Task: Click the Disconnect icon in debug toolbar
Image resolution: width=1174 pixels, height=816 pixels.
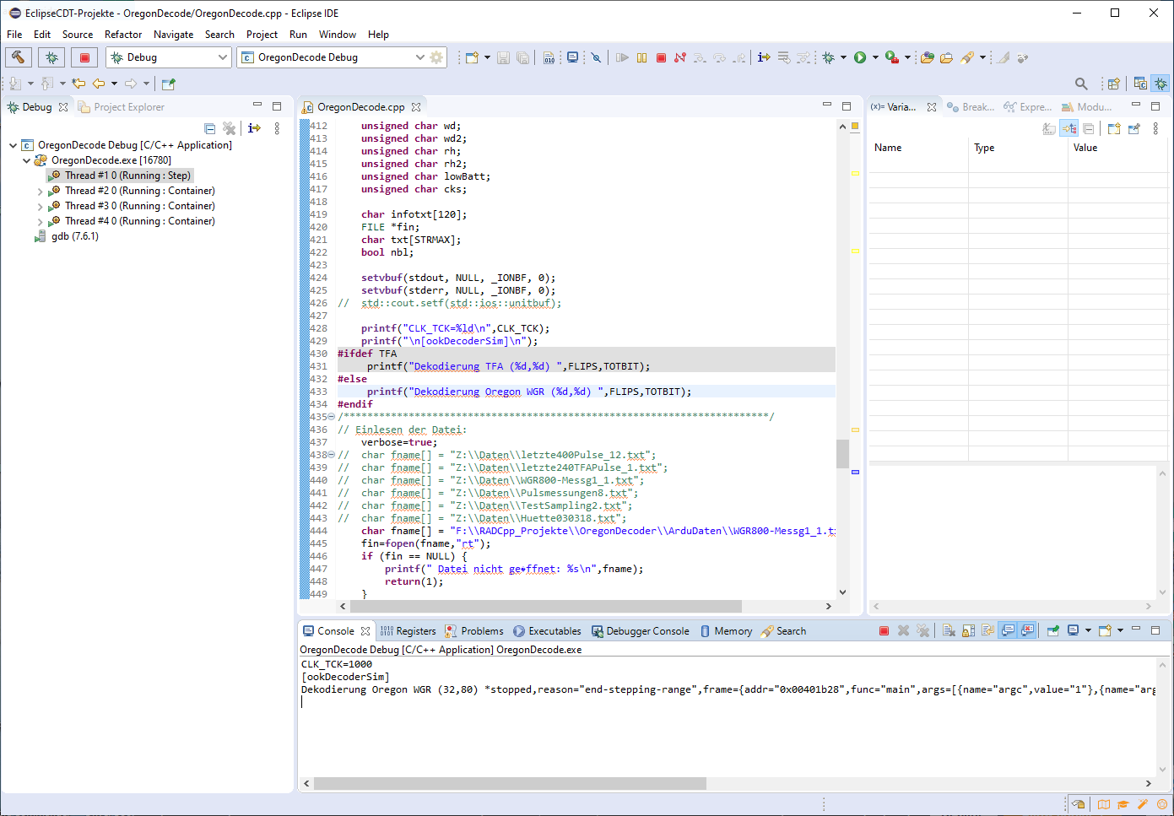Action: 680,57
